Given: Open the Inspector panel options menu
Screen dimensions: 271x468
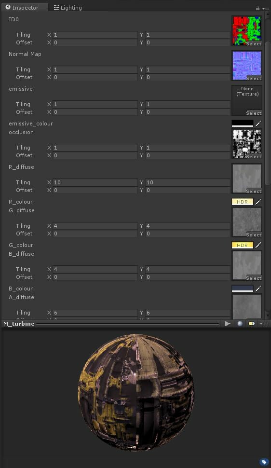Looking at the screenshot, I should [265, 8].
